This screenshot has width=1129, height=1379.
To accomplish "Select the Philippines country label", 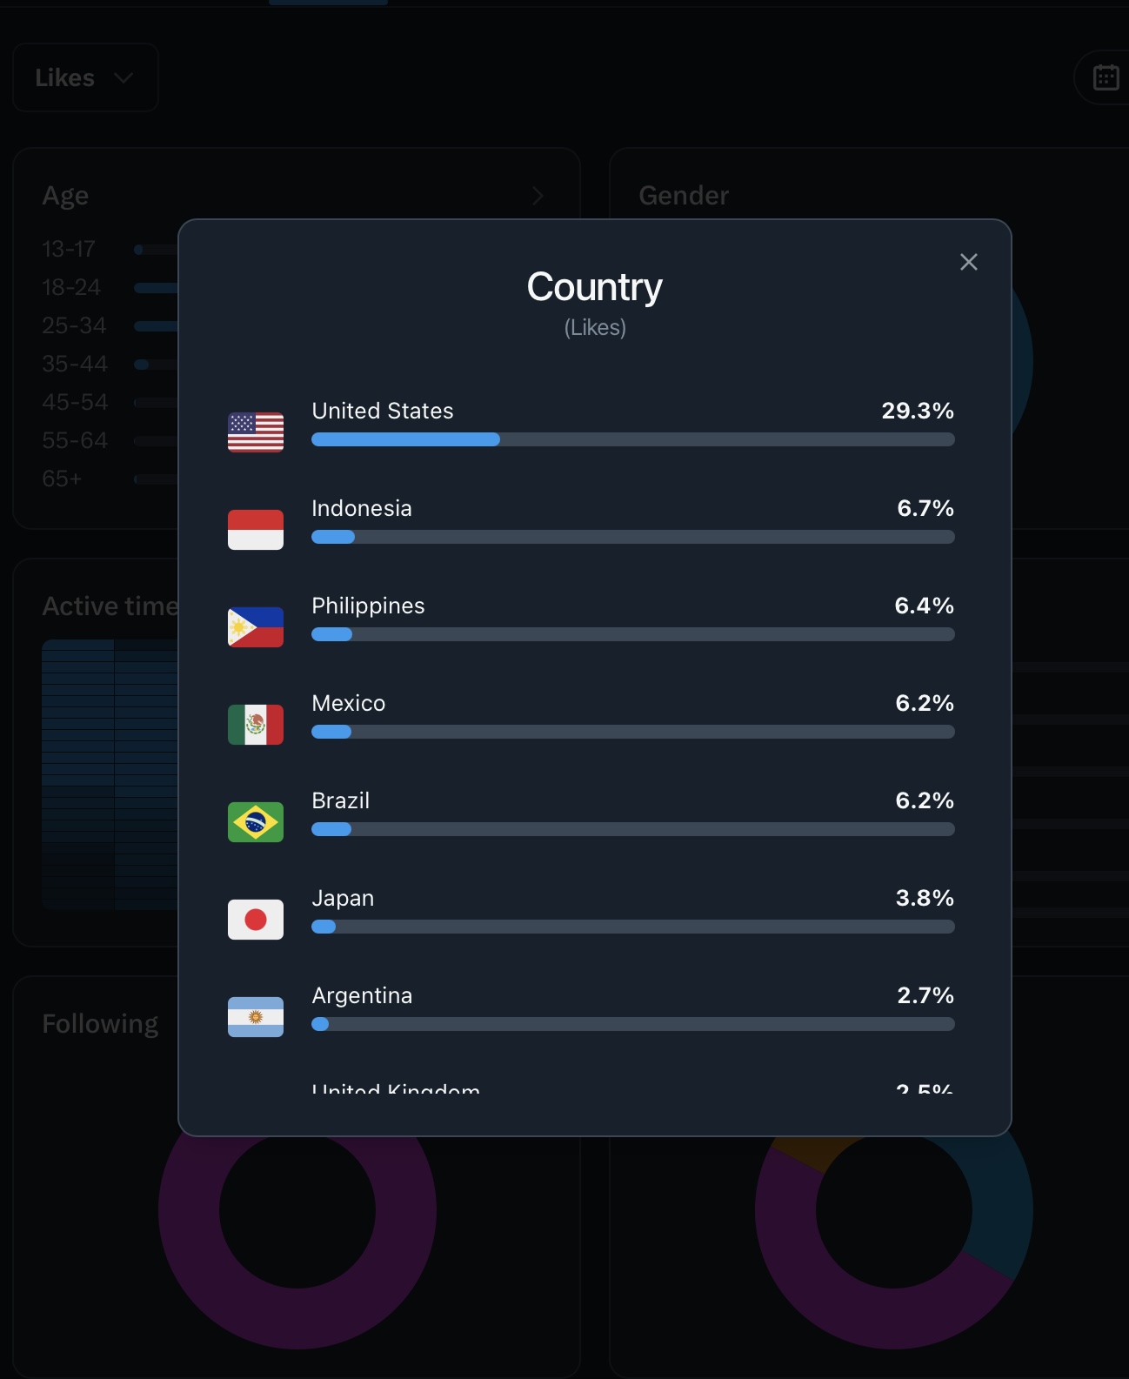I will tap(368, 606).
